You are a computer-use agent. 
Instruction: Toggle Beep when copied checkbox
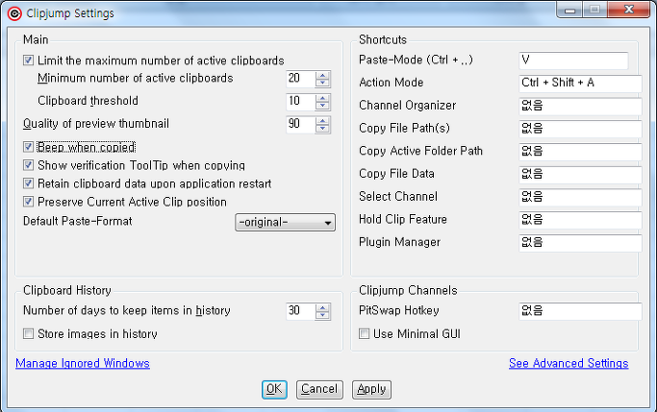coord(28,147)
